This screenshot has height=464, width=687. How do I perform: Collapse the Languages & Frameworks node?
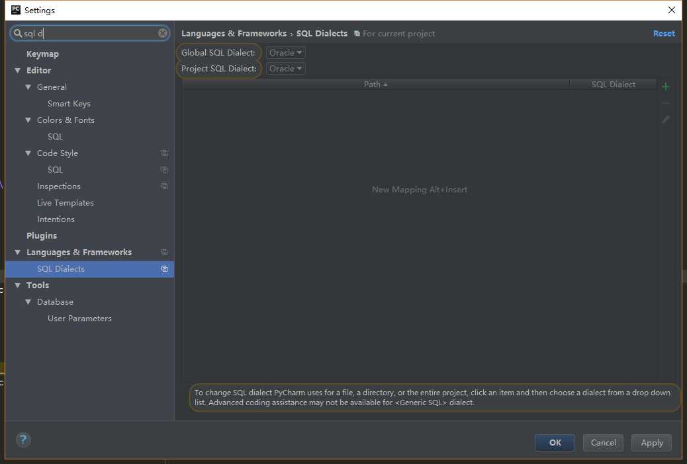(17, 252)
